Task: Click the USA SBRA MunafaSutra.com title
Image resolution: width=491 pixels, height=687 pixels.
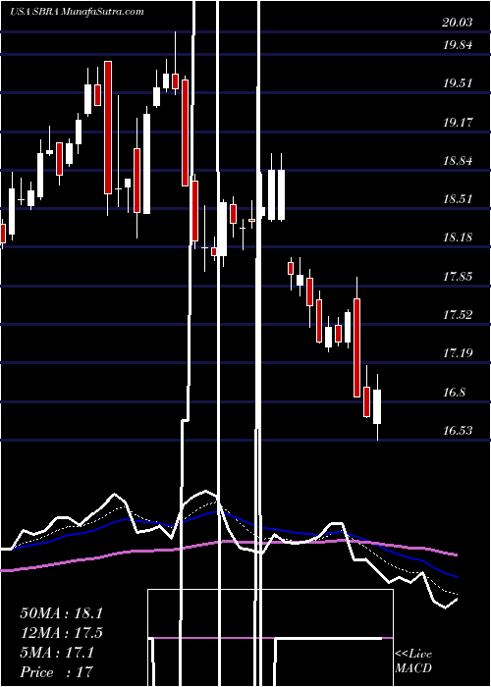Action: pos(77,12)
